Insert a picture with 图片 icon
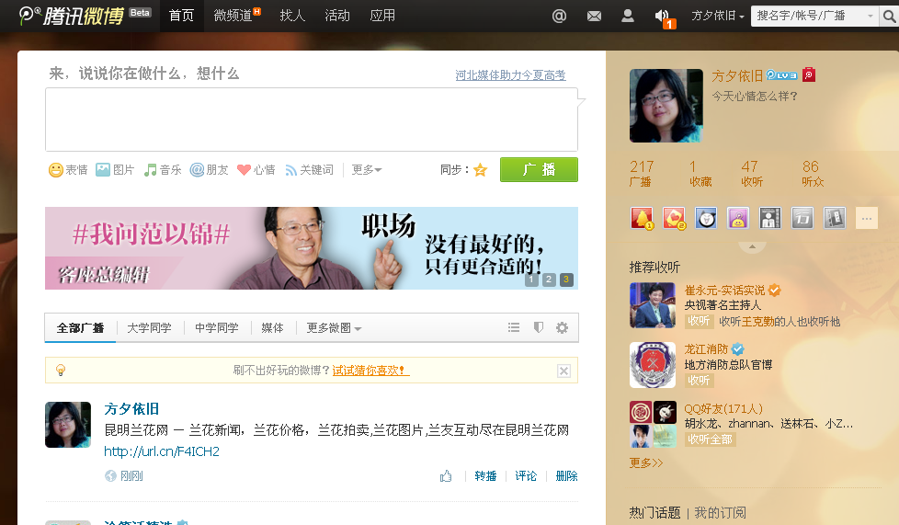This screenshot has height=525, width=899. 103,170
